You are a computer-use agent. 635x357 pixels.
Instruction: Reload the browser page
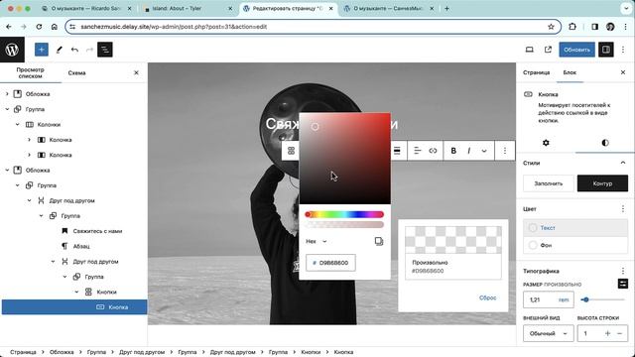pos(39,27)
